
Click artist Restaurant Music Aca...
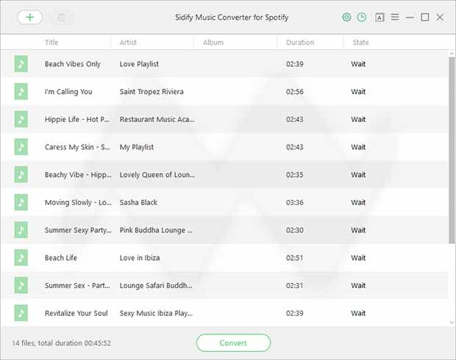(157, 120)
